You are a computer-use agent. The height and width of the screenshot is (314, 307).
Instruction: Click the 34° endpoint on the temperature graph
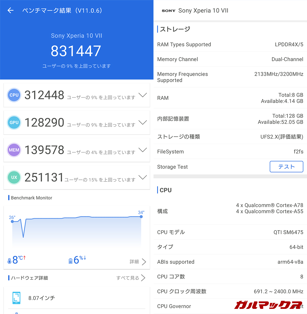click(x=141, y=217)
